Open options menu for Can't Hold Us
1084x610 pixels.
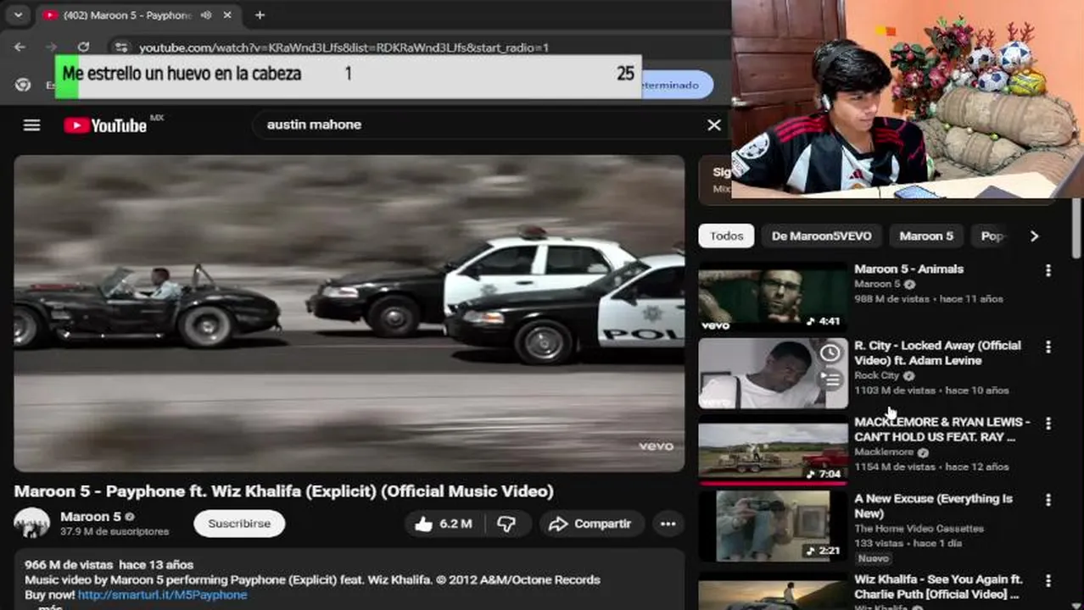[x=1048, y=423]
